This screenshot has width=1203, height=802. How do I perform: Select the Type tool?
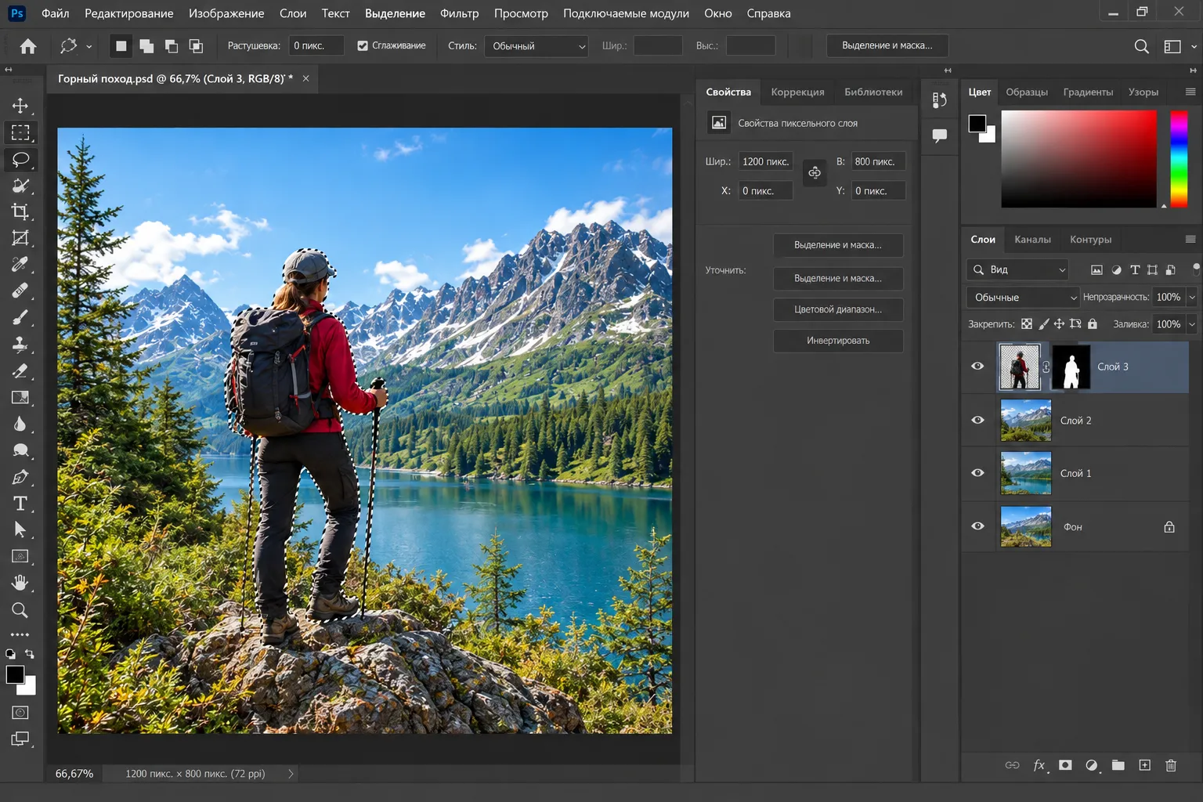click(x=20, y=504)
